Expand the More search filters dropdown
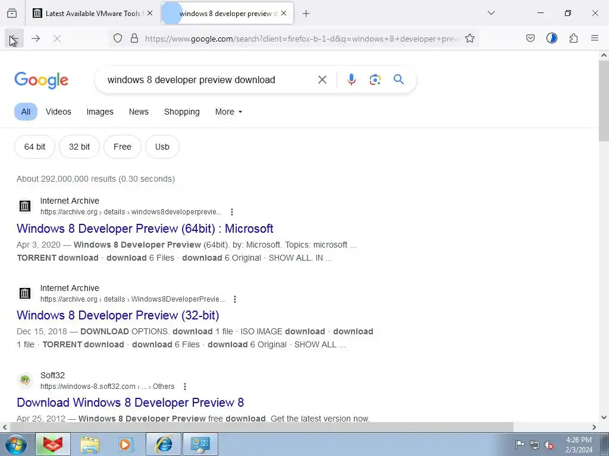Image resolution: width=609 pixels, height=456 pixels. pos(229,112)
